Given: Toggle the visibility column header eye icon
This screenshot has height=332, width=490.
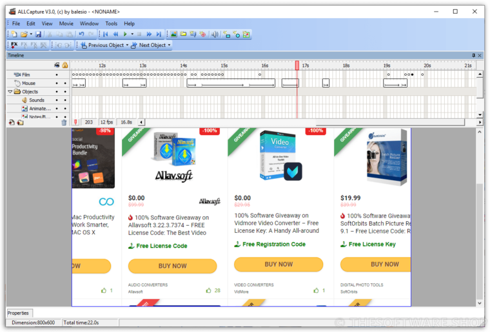Looking at the screenshot, I should point(57,65).
